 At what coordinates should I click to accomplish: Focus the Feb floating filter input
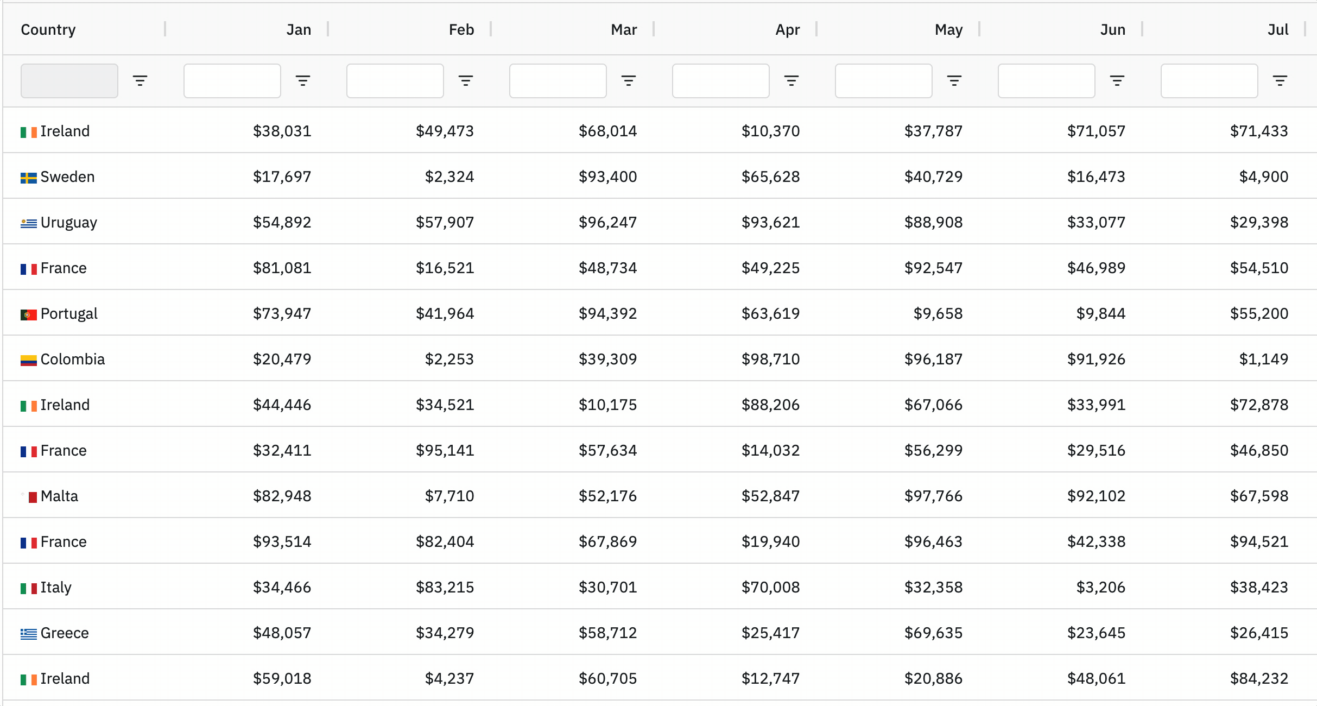(395, 81)
